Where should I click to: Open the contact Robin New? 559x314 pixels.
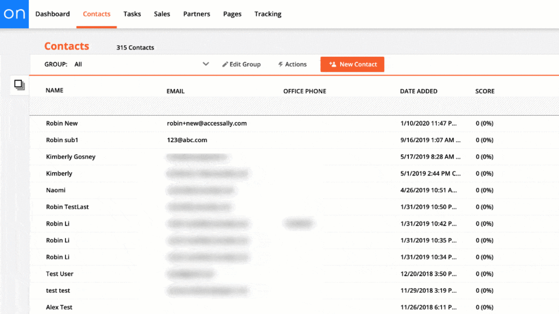(x=62, y=123)
